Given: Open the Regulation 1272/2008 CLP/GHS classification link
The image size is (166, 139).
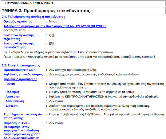Looking at the screenshot, I should click(x=55, y=26).
